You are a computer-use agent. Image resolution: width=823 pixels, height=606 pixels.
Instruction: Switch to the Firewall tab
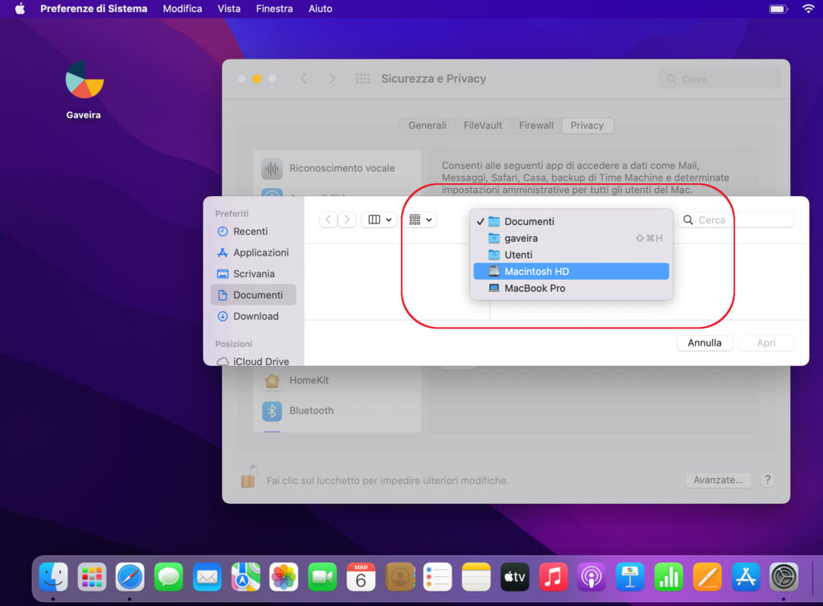(536, 125)
